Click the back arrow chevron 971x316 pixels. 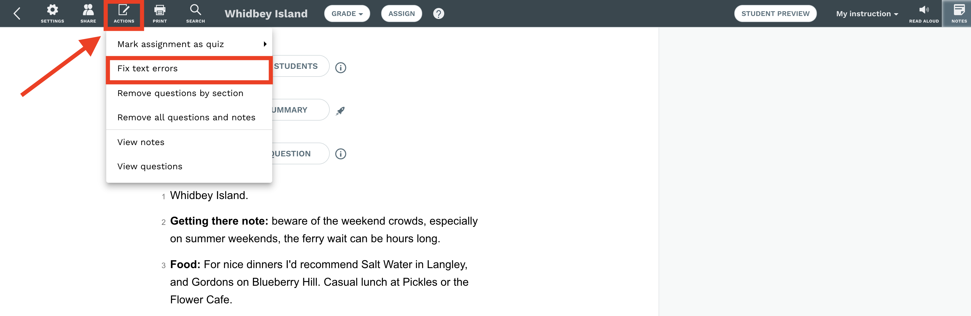point(17,13)
